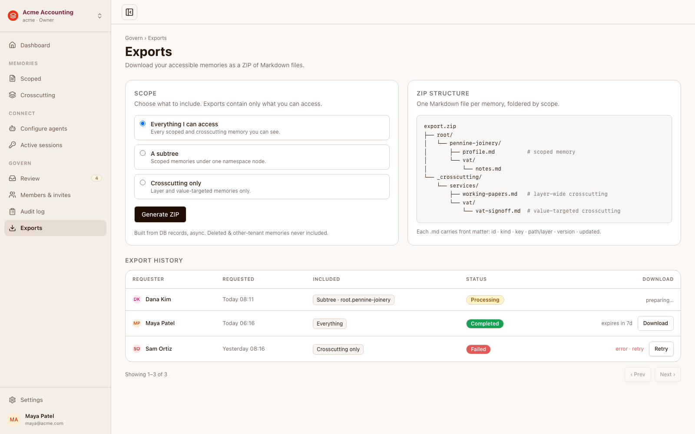695x434 pixels.
Task: Open Active sessions
Action: [x=55, y=145]
